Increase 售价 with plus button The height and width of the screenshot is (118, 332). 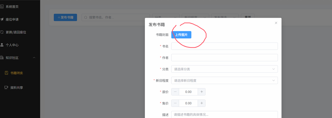[x=202, y=103]
